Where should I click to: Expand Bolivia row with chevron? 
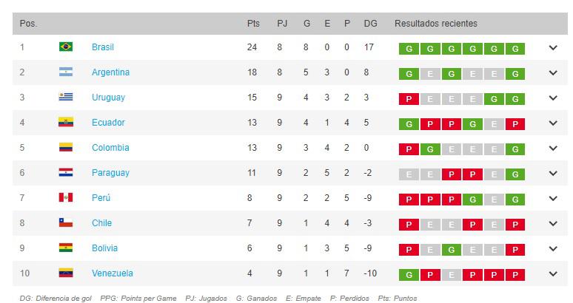553,249
